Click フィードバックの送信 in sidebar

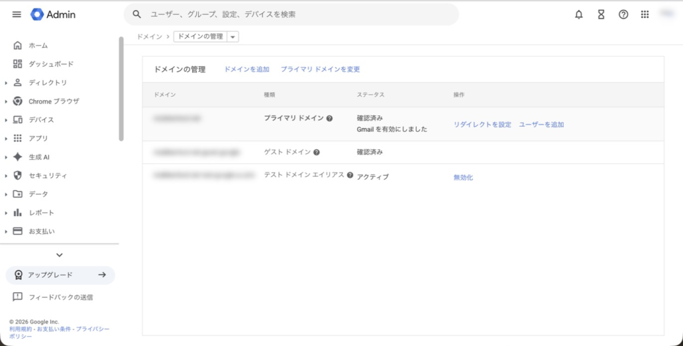[x=61, y=297]
